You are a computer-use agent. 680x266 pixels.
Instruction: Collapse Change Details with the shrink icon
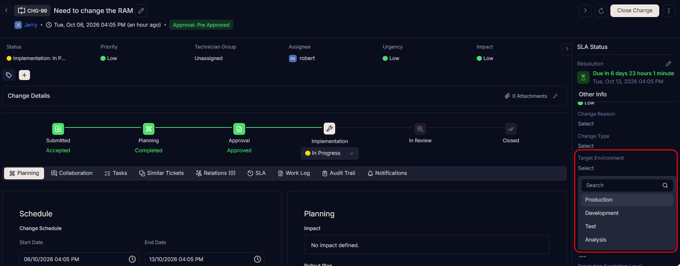click(x=555, y=96)
